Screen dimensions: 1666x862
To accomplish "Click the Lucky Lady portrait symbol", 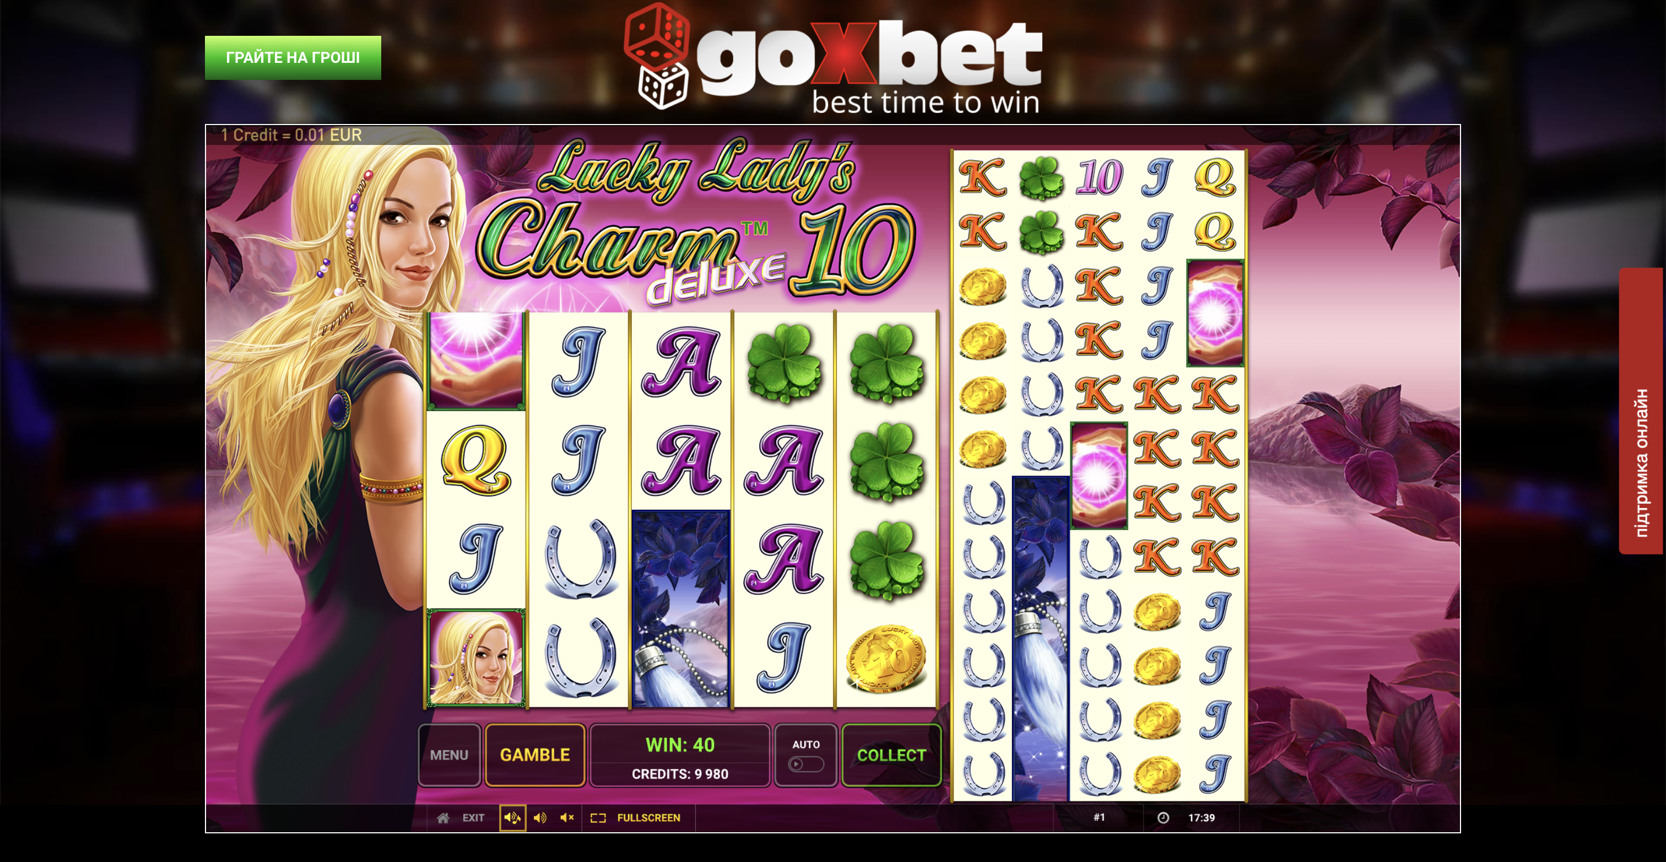I will pos(476,658).
